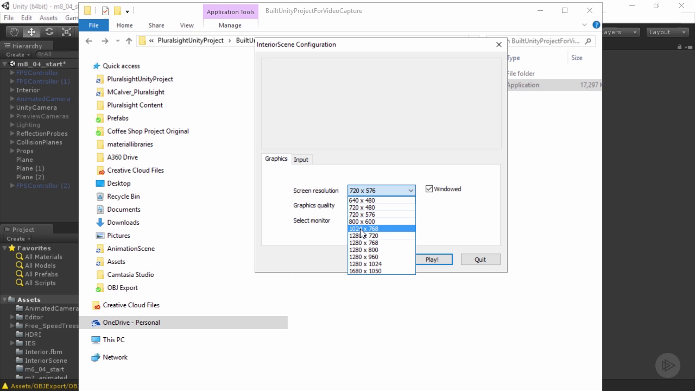Image resolution: width=695 pixels, height=391 pixels.
Task: Open Project Create dropdown
Action: point(18,238)
